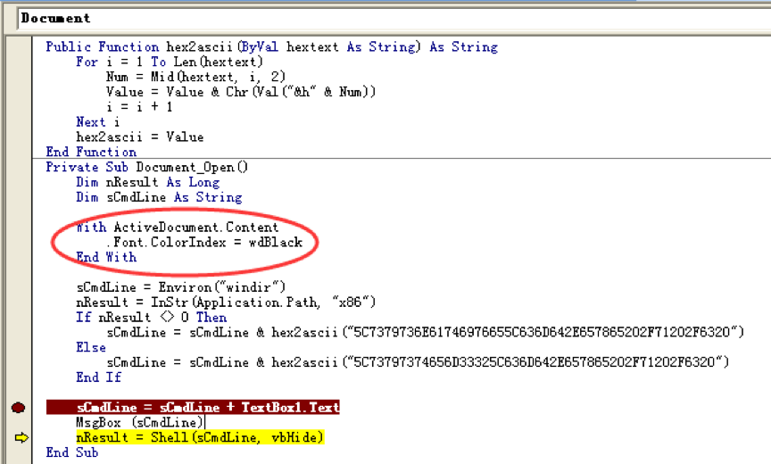
Task: Click the line 'Public Function hex2ascii'
Action: [x=272, y=46]
